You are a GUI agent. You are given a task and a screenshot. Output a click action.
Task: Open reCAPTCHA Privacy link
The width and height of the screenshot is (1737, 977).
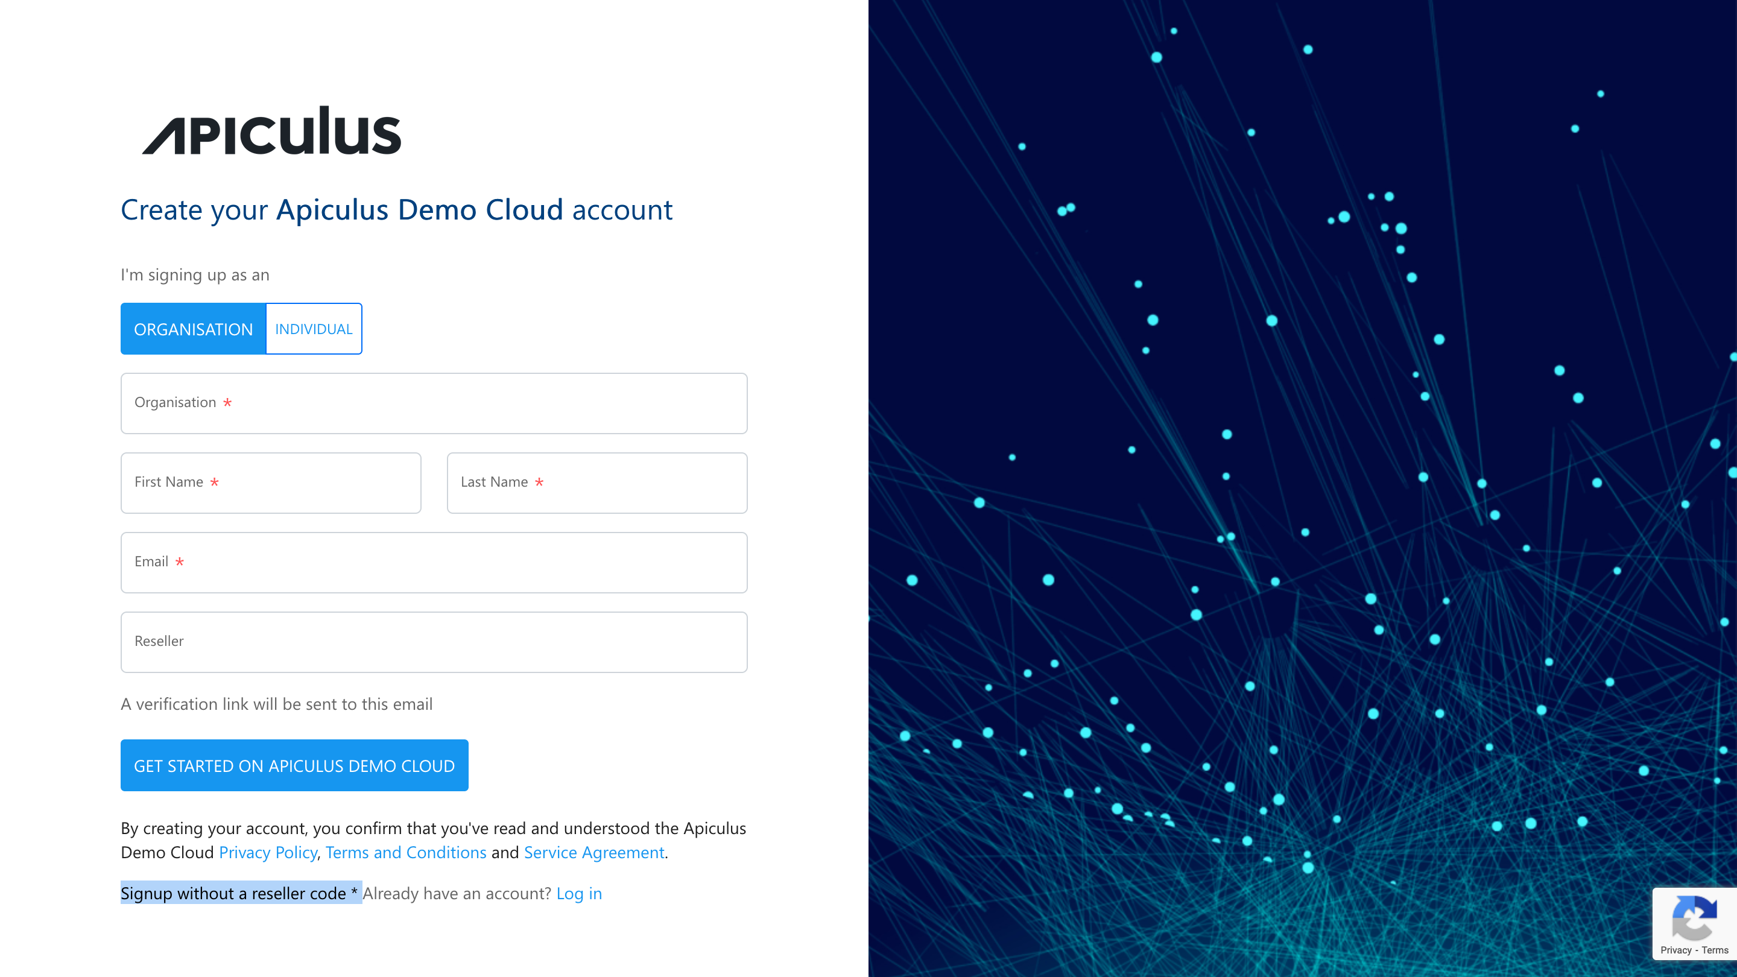(1675, 950)
